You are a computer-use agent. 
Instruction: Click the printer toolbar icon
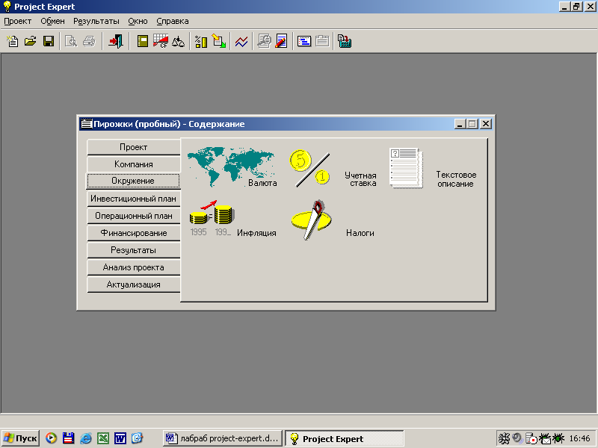89,41
